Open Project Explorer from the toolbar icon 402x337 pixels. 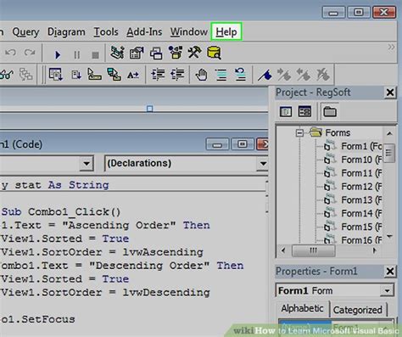pos(117,53)
